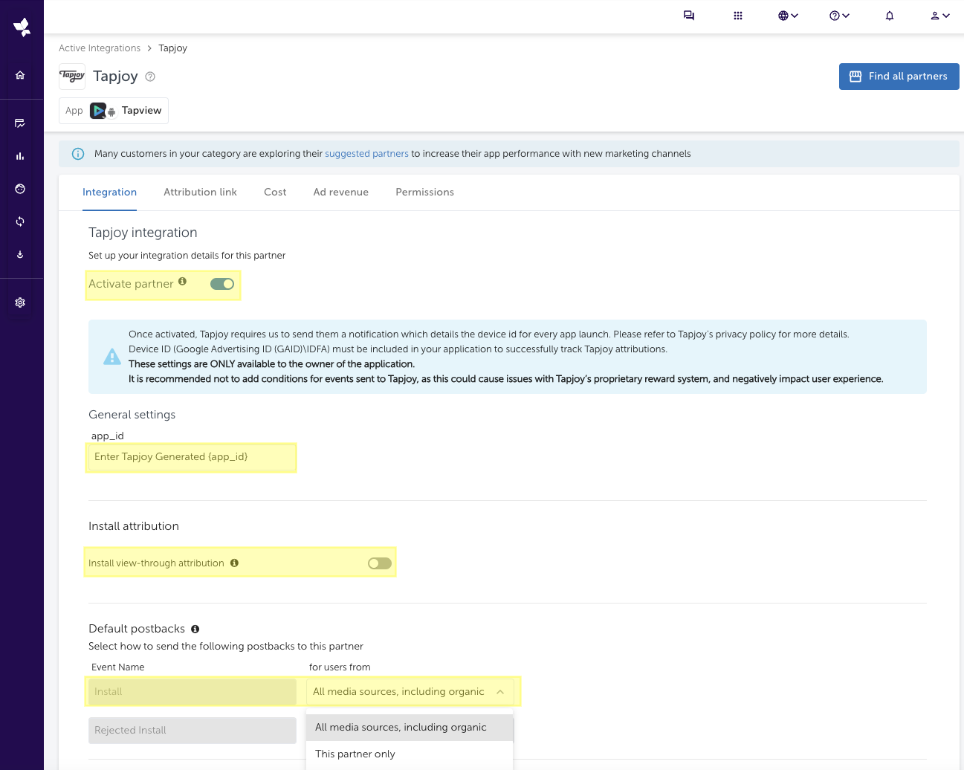
Task: Expand the globe language dropdown
Action: coord(788,16)
